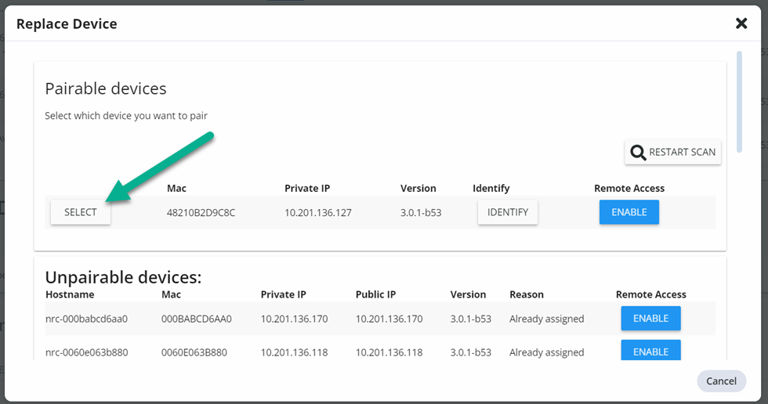Enable remote access for pairable device 48210B2D9C8C
This screenshot has height=404, width=768.
(629, 212)
